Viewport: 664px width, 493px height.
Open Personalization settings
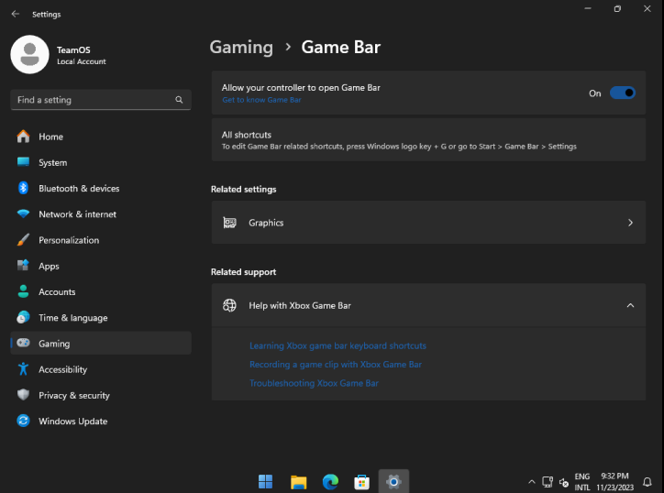[101, 239]
